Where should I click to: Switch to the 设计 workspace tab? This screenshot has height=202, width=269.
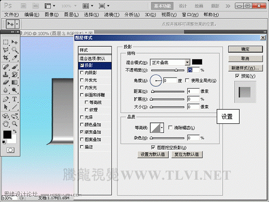183,6
